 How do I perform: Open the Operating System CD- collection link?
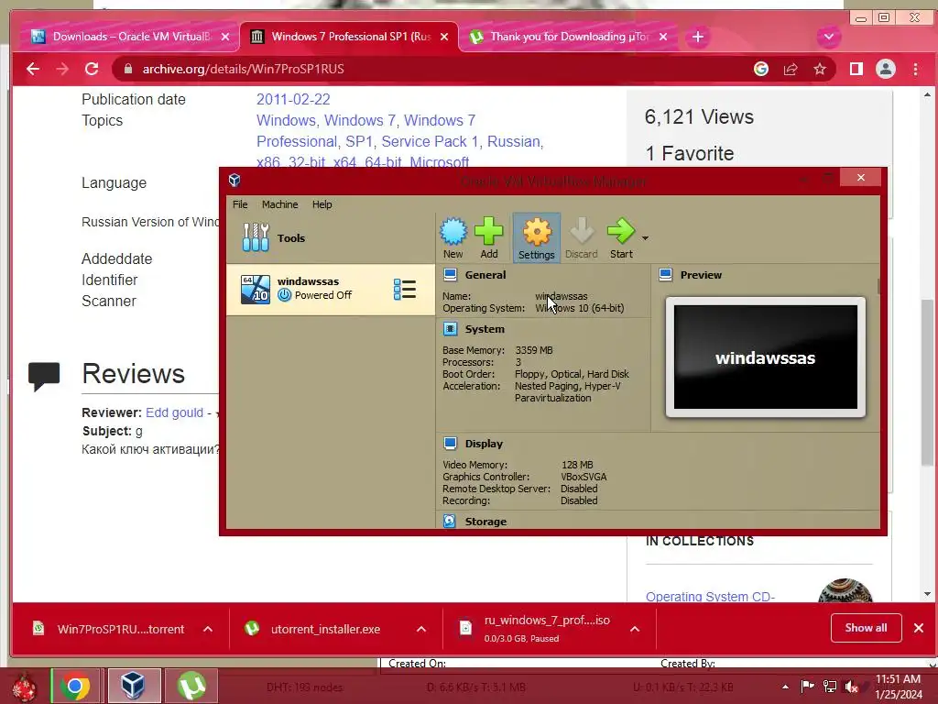(710, 596)
